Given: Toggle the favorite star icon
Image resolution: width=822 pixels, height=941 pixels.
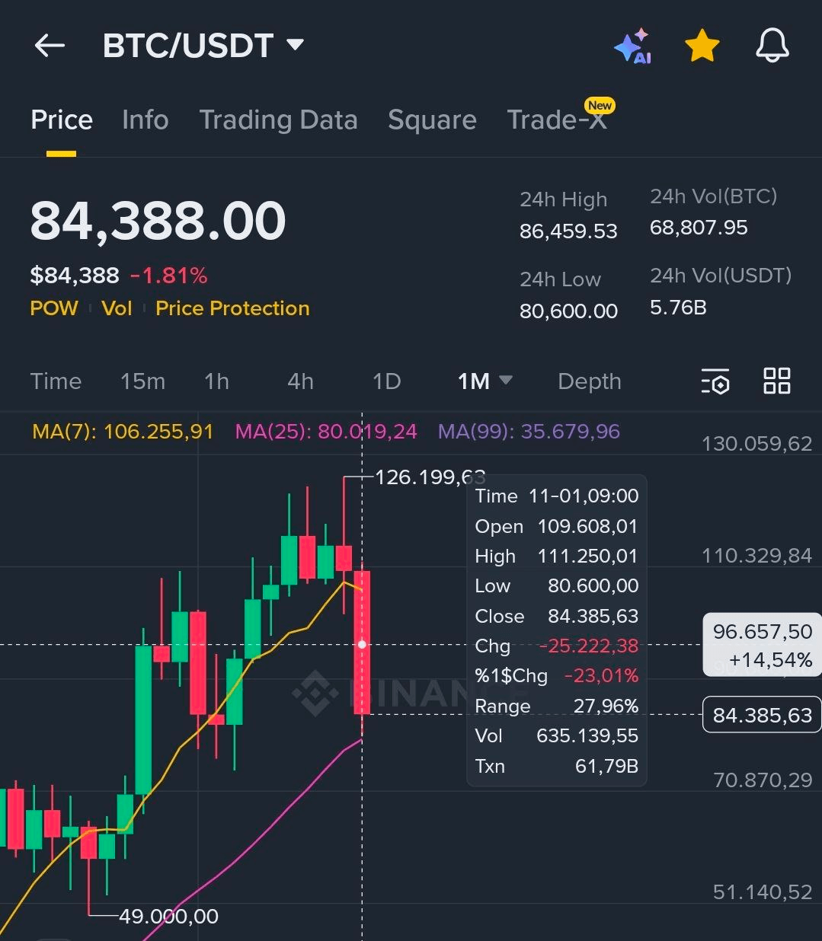Looking at the screenshot, I should [702, 46].
